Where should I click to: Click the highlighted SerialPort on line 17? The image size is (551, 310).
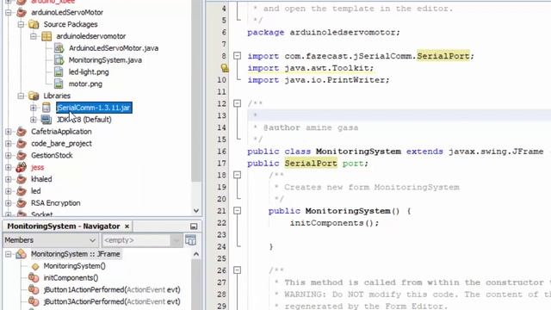click(311, 164)
